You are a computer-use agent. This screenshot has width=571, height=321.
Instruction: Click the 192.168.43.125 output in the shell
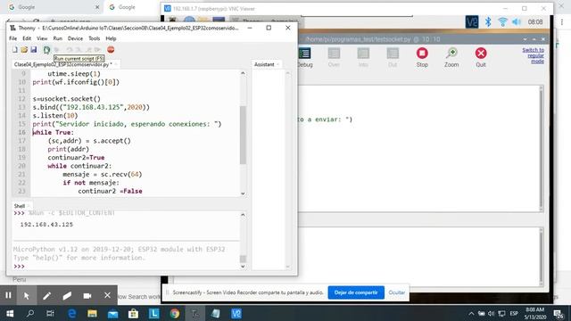click(46, 225)
